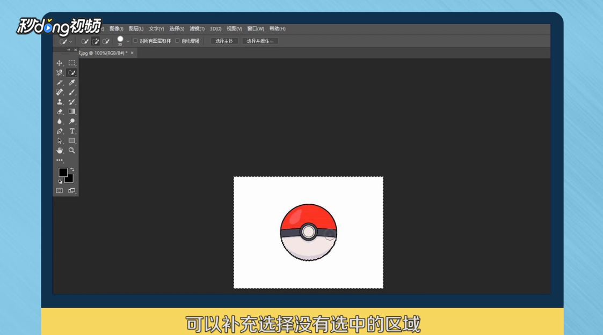Click New selection mode in options bar
This screenshot has width=603, height=335.
(85, 41)
